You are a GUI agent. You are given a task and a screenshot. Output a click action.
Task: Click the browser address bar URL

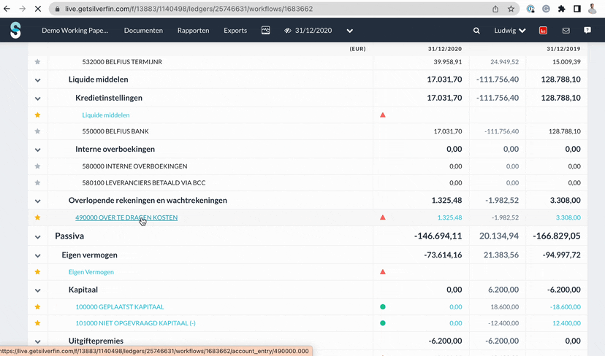(x=189, y=9)
